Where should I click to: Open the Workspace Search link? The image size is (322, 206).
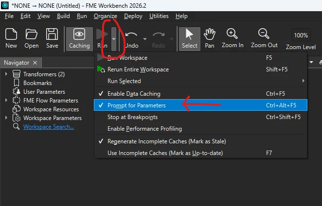point(49,127)
